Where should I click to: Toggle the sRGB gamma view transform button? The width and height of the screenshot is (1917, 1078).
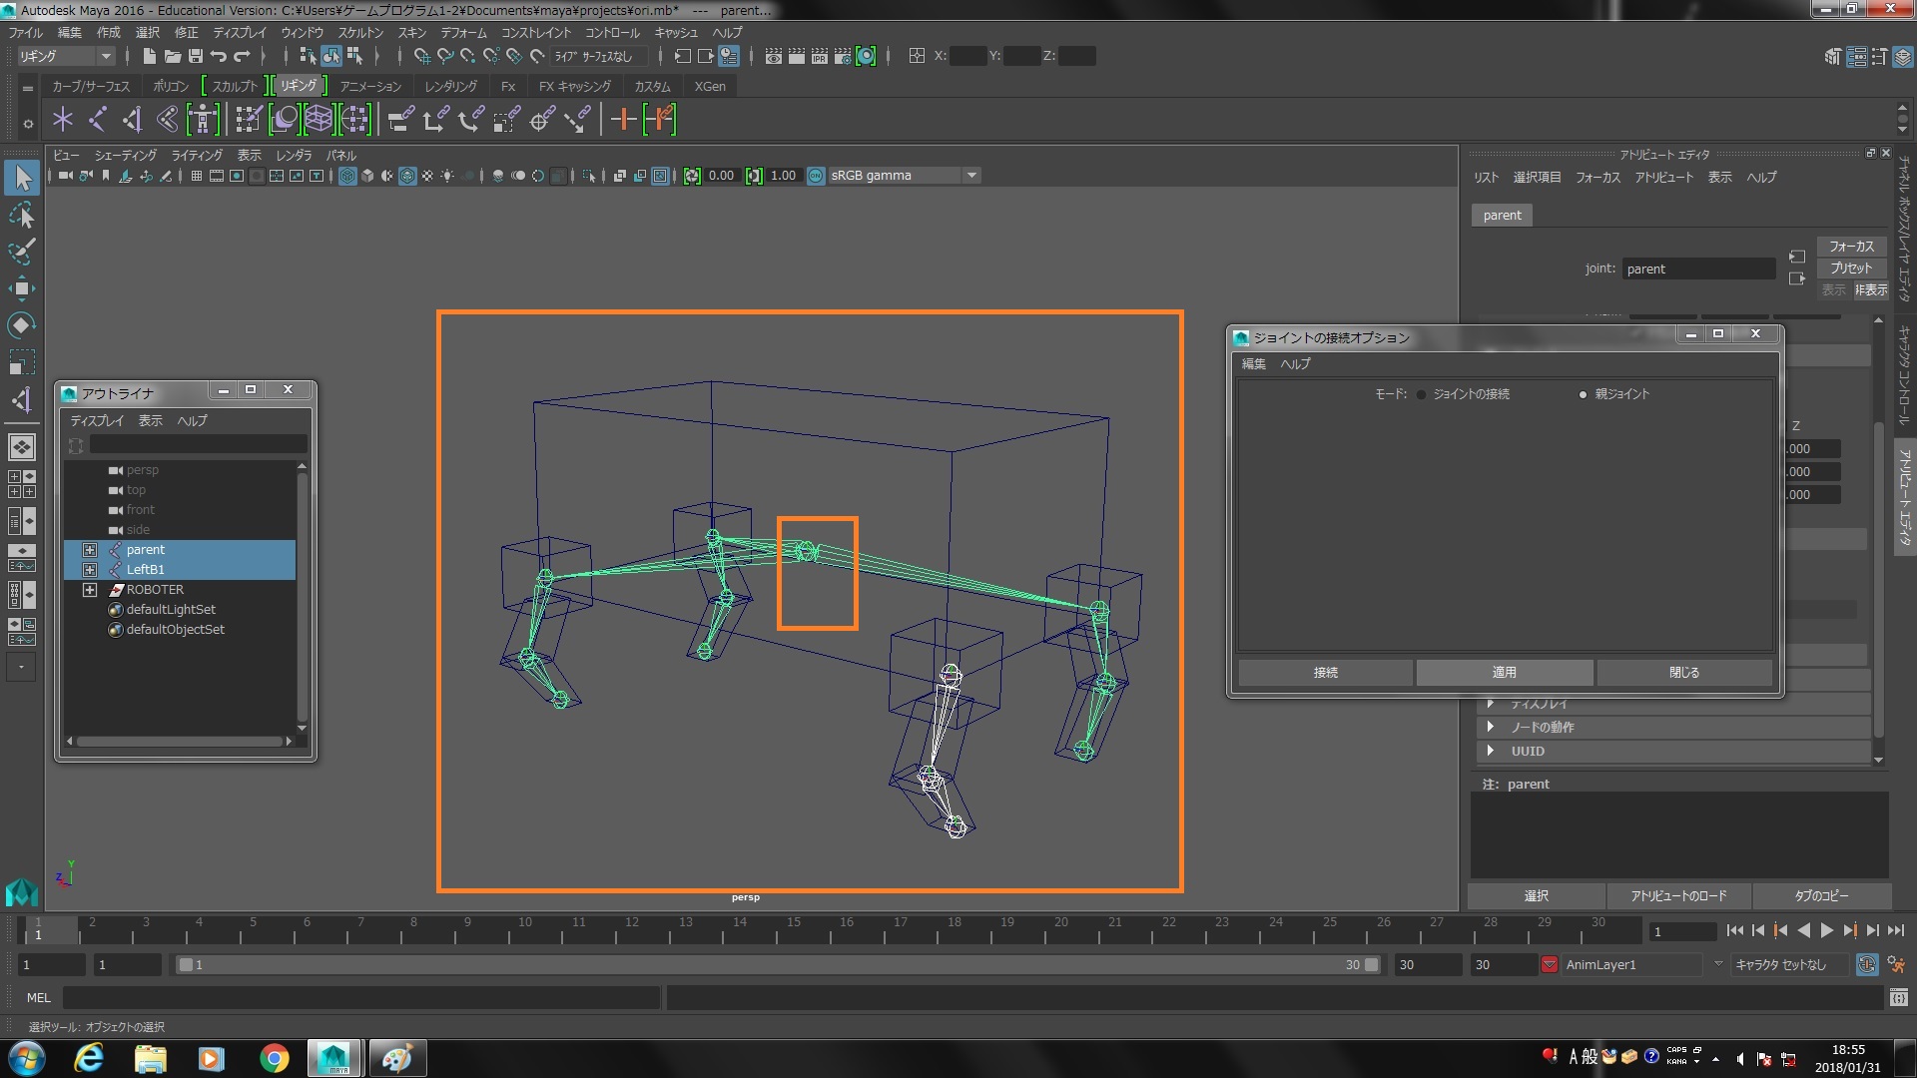[816, 176]
